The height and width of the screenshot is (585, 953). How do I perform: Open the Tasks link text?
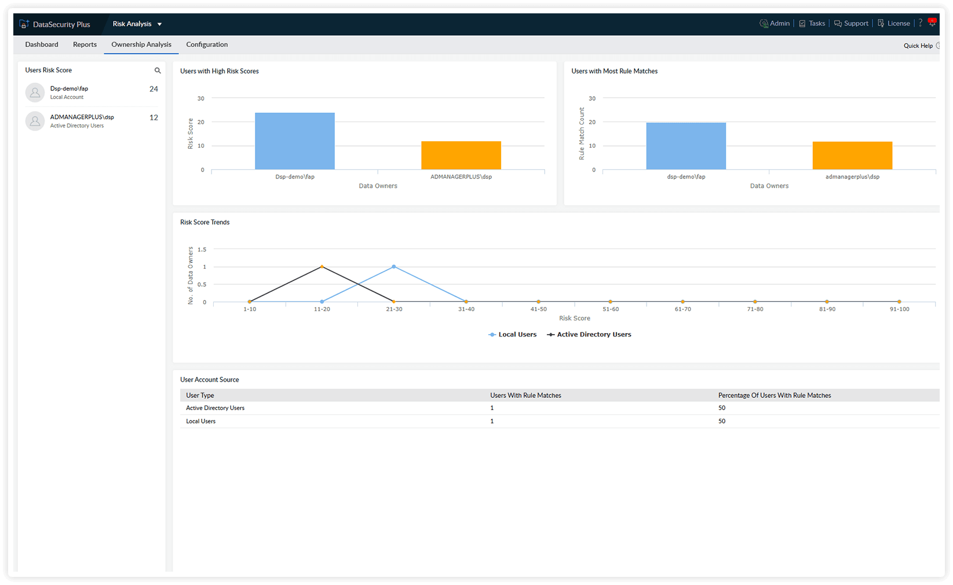817,24
